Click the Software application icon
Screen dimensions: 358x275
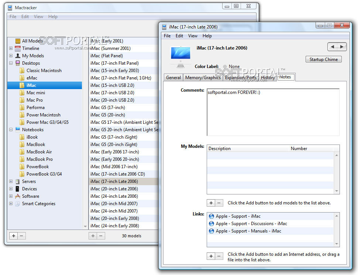[x=18, y=196]
